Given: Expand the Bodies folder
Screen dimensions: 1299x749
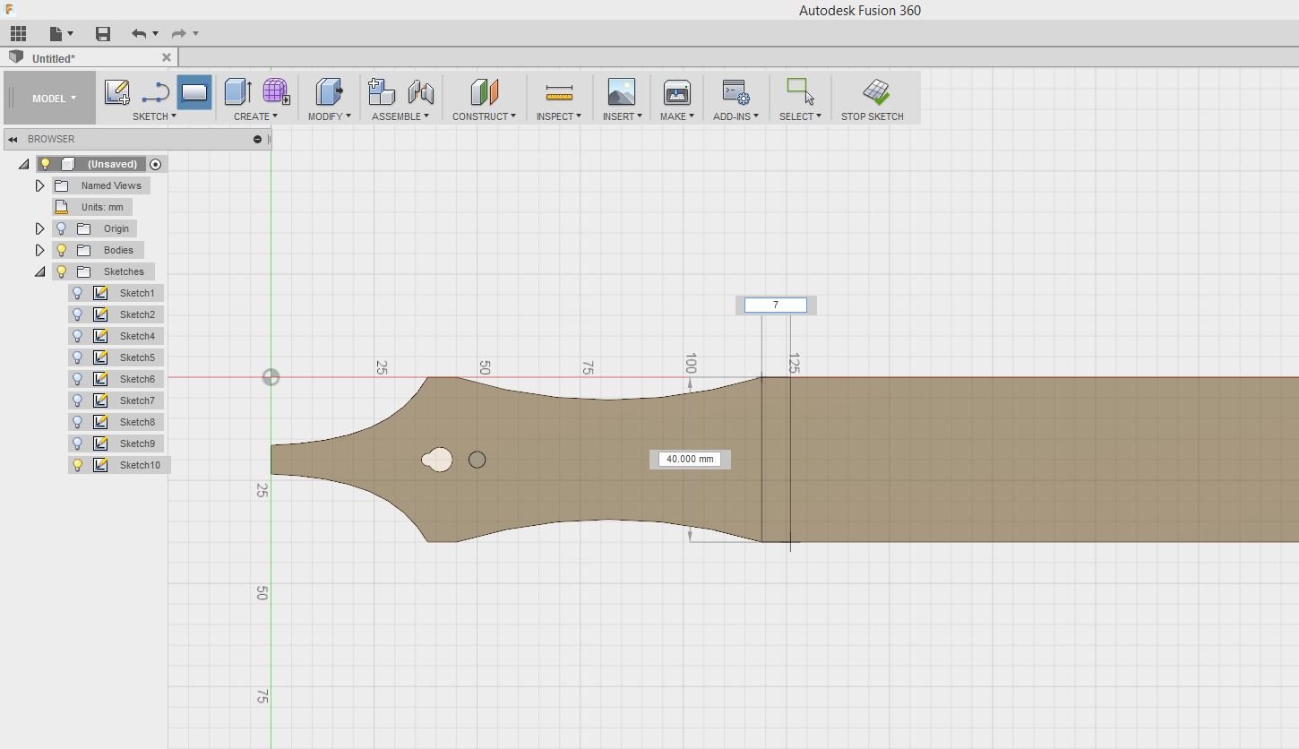Looking at the screenshot, I should pyautogui.click(x=39, y=250).
